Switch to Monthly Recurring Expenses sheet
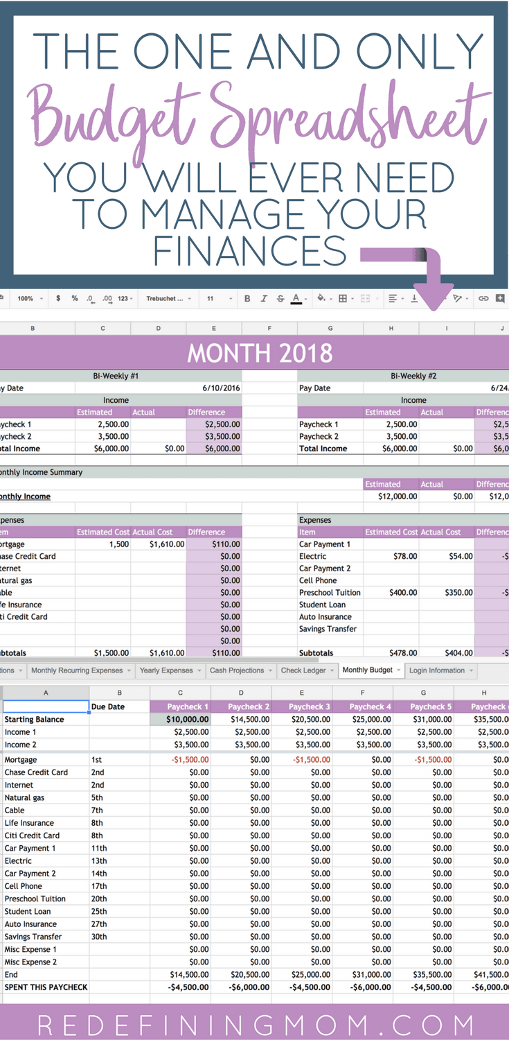The width and height of the screenshot is (509, 1040). point(77,670)
